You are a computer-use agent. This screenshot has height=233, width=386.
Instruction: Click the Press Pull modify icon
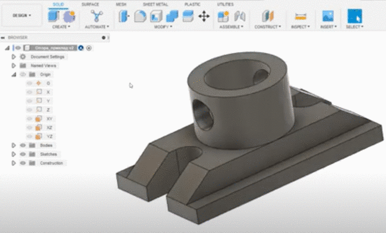(124, 16)
